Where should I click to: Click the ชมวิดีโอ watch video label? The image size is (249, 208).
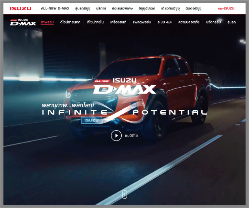(131, 136)
